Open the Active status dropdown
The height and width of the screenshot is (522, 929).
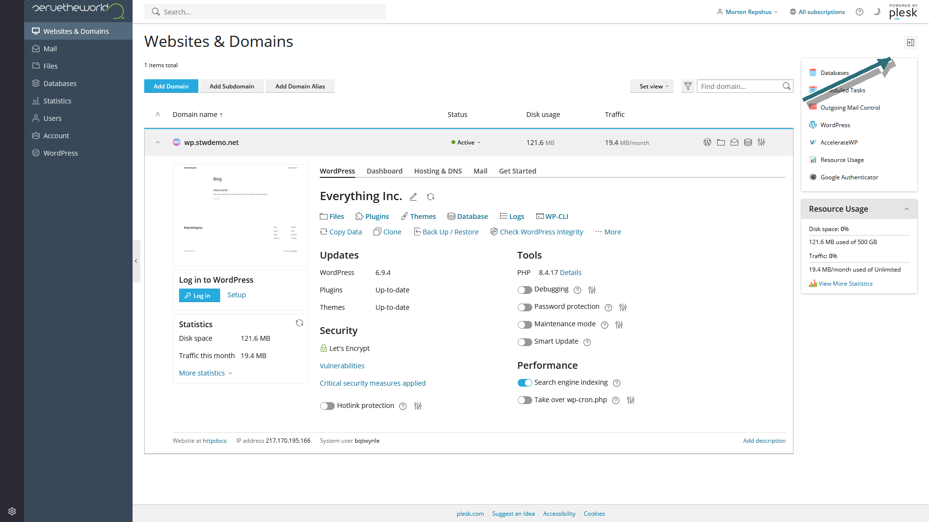[465, 143]
